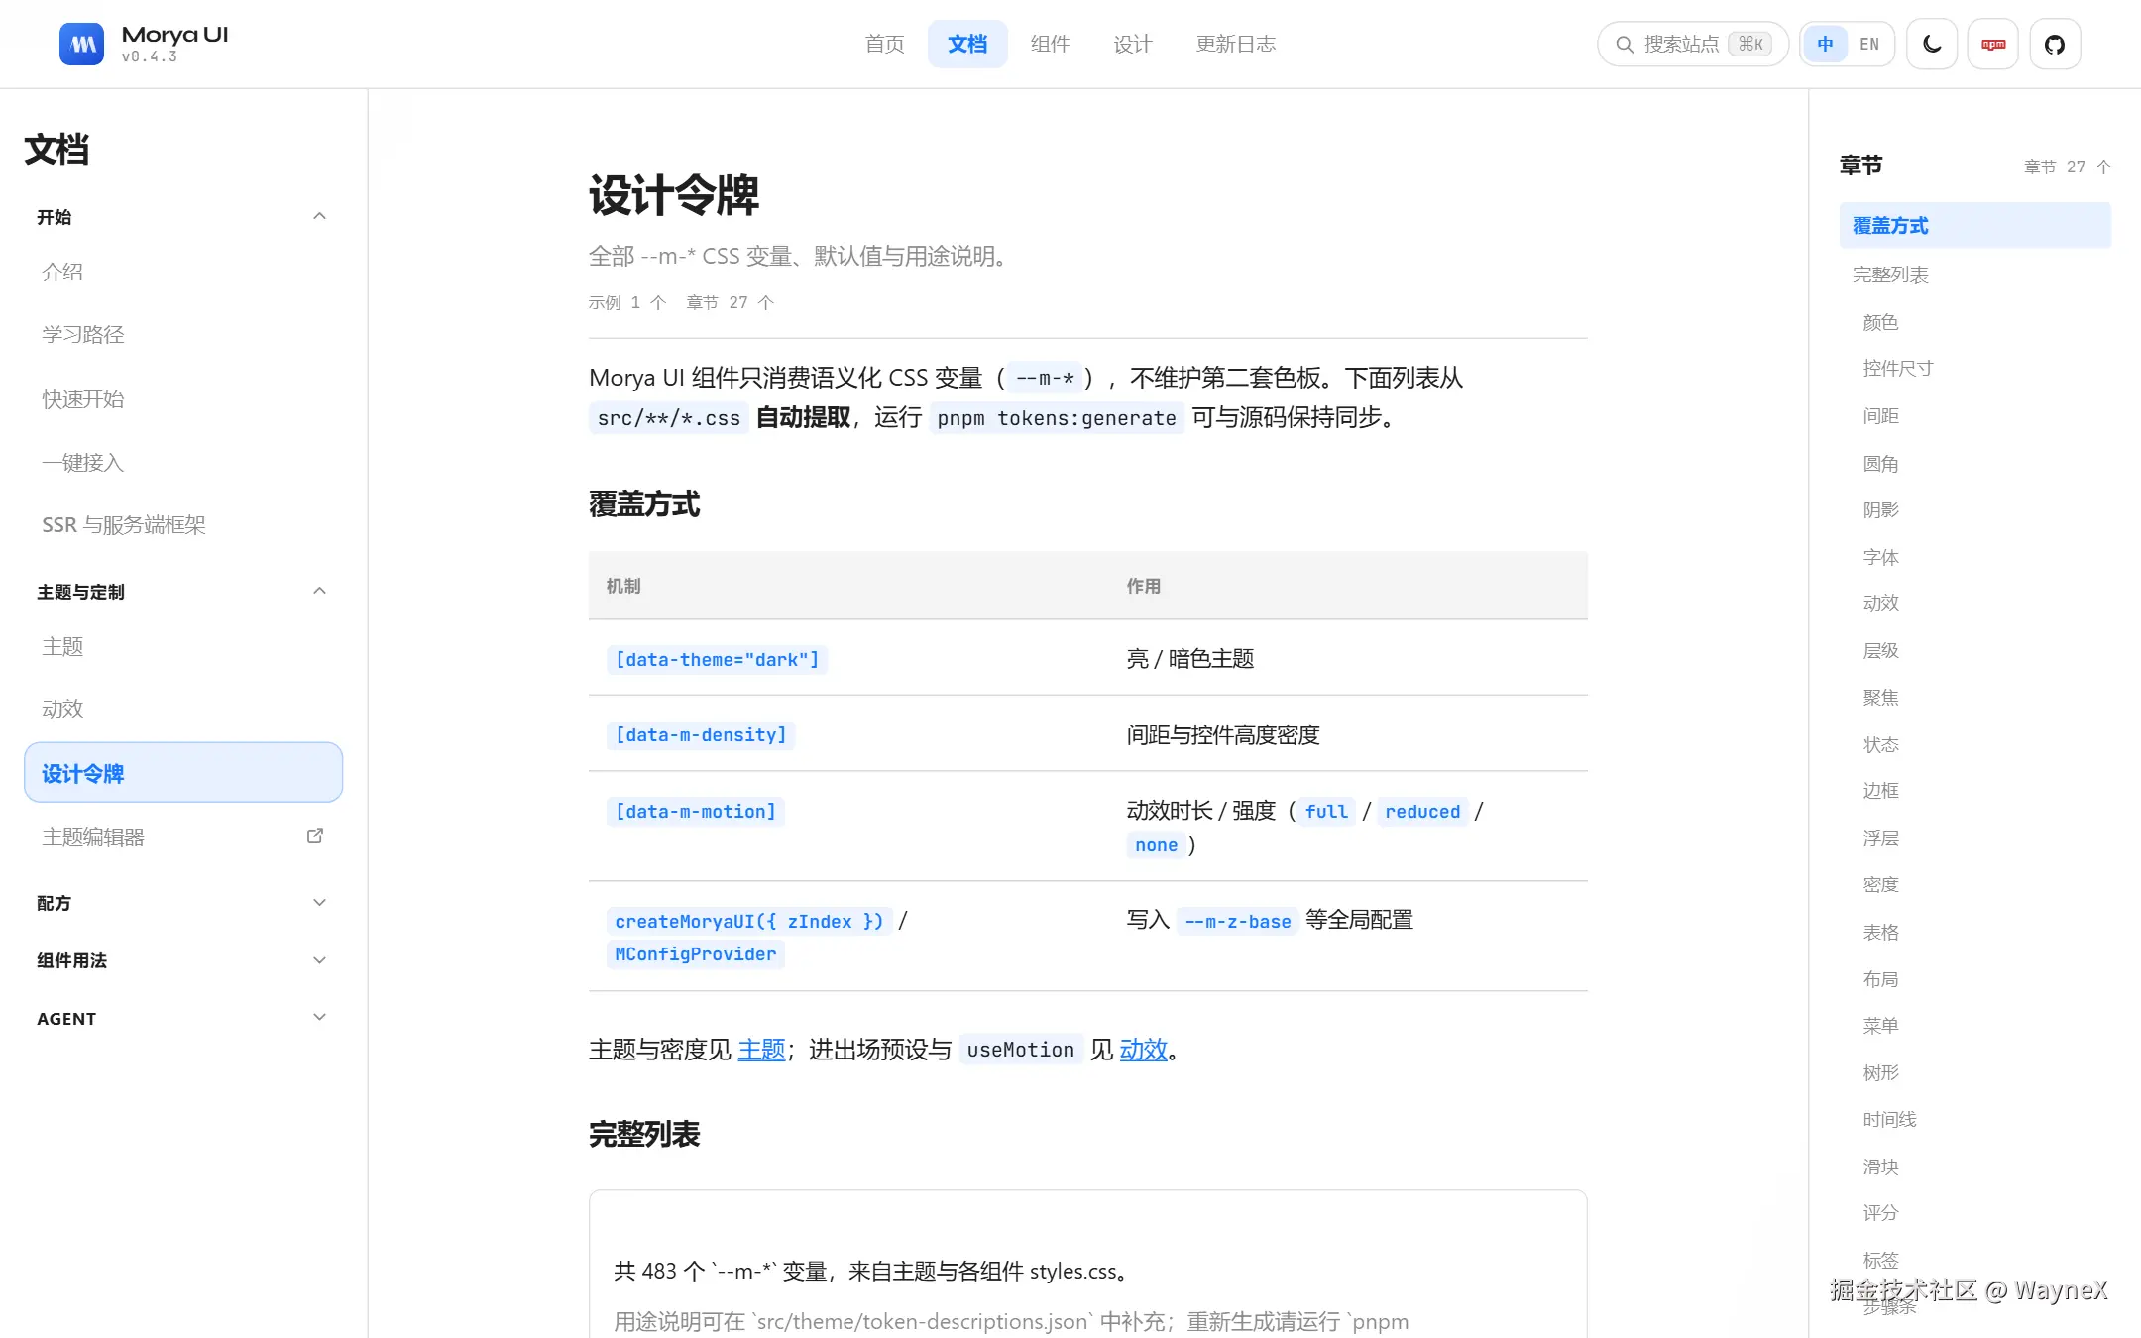Open 一键接入 in the sidebar
This screenshot has height=1338, width=2141.
point(182,462)
